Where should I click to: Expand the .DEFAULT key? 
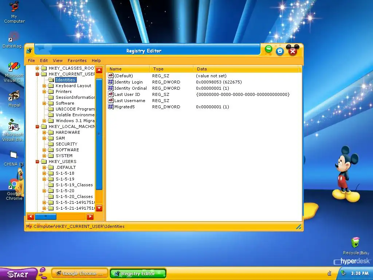44,167
